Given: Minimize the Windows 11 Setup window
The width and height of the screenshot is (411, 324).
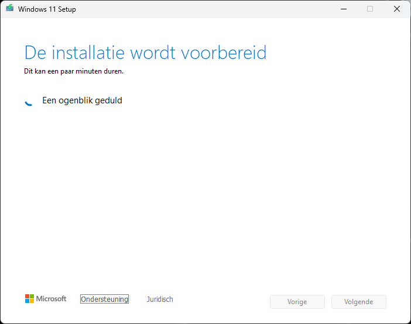Looking at the screenshot, I should click(344, 9).
